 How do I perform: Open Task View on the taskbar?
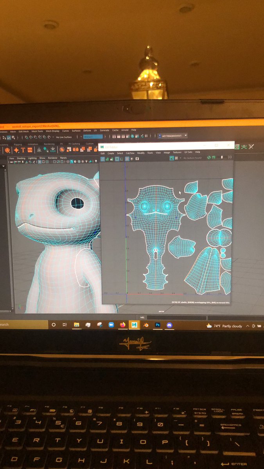tap(65, 325)
